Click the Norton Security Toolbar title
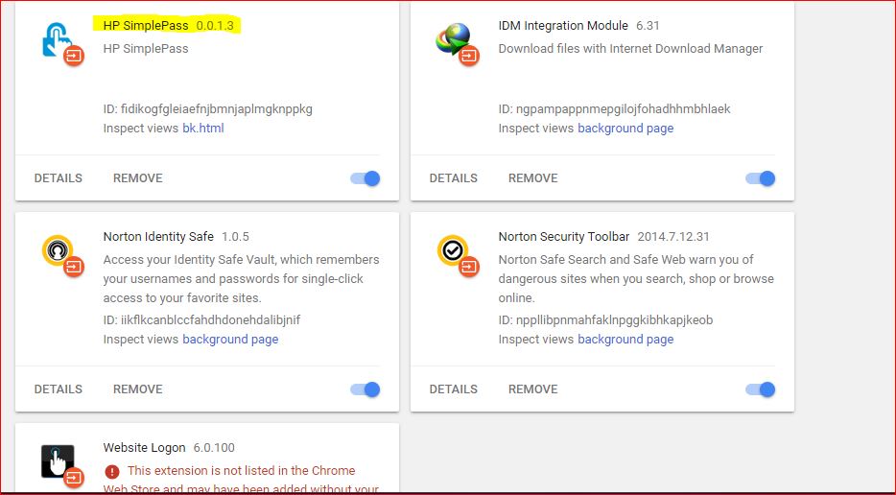 [564, 237]
